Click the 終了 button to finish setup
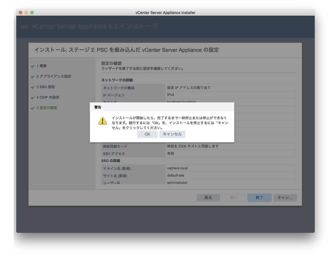 (x=259, y=197)
